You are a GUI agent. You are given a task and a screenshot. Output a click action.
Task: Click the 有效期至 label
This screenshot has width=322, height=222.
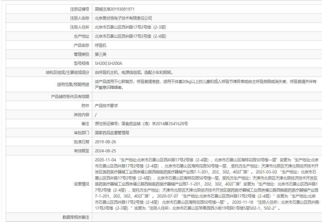tap(81, 151)
